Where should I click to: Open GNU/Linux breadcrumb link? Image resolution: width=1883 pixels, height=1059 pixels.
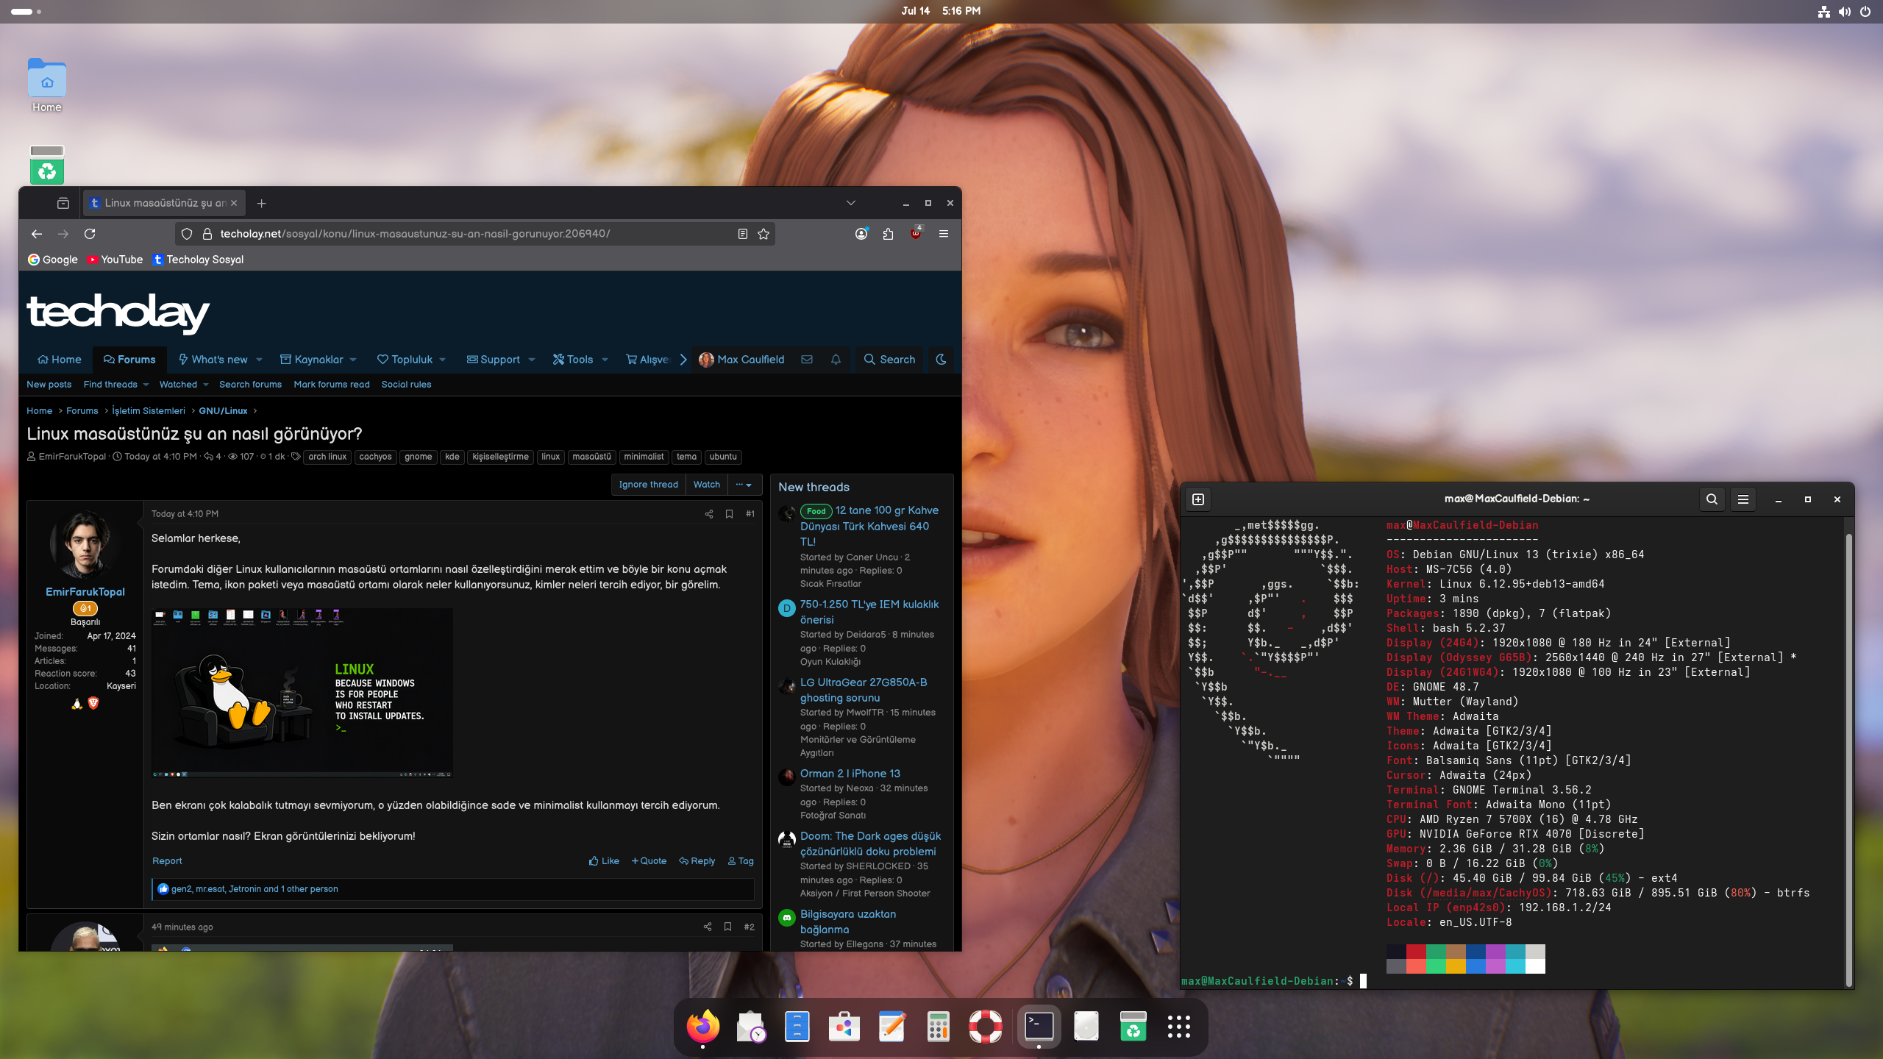[223, 411]
